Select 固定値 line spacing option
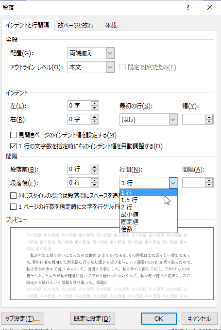The image size is (221, 330). (149, 221)
